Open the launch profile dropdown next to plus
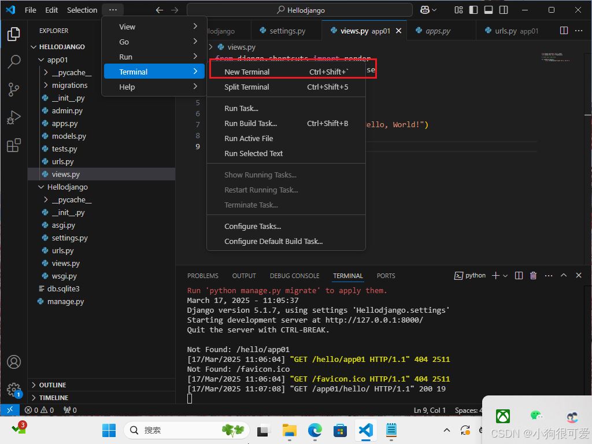 tap(505, 276)
